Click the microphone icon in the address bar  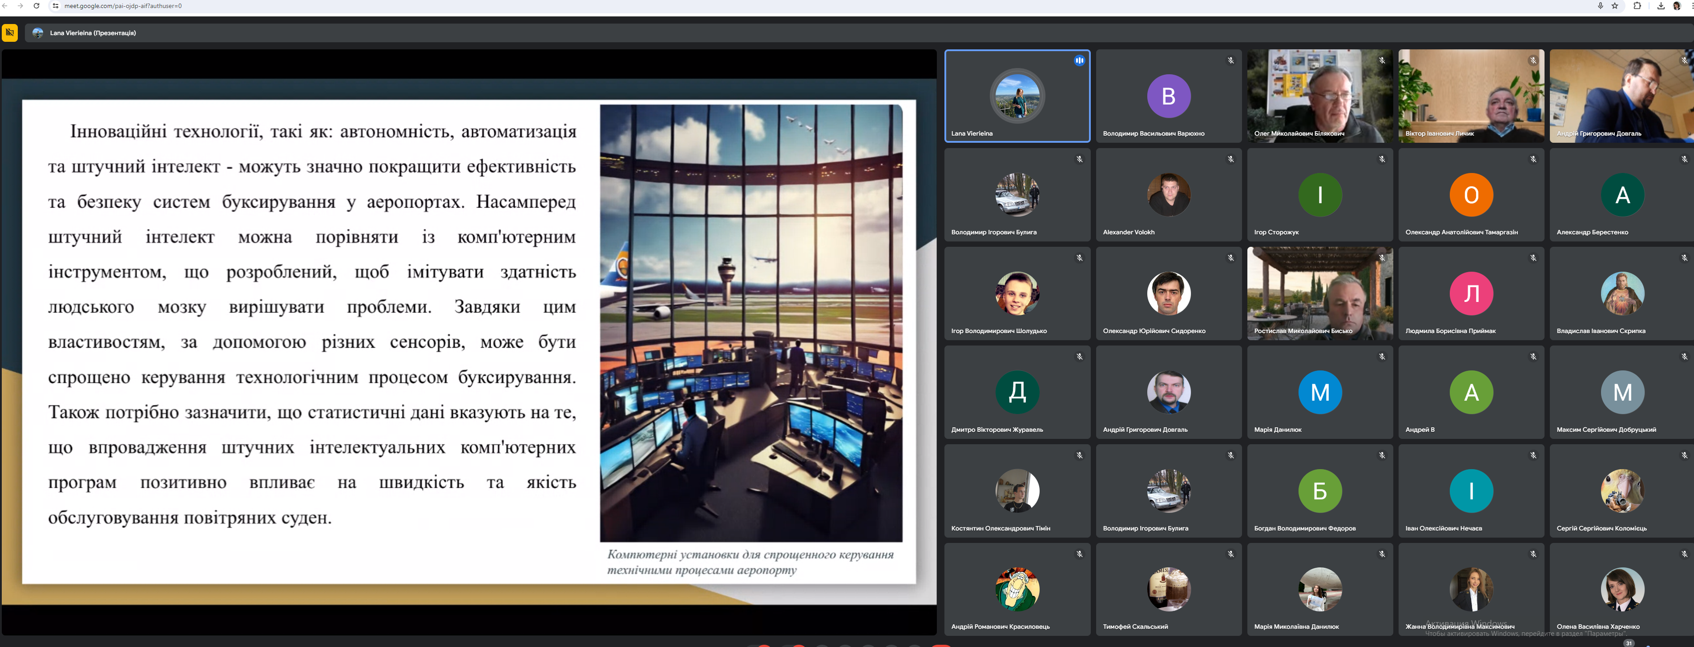coord(1601,6)
